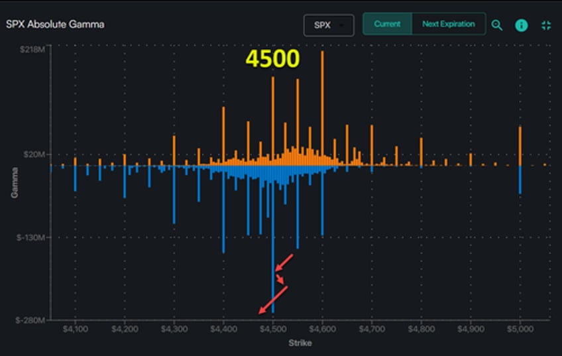Image resolution: width=562 pixels, height=356 pixels.
Task: Click the $4,800 strike label
Action: click(421, 329)
